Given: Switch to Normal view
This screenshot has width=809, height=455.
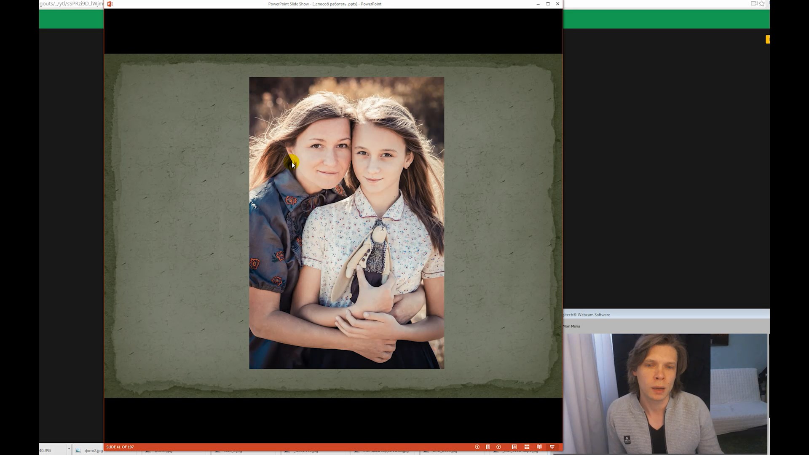Looking at the screenshot, I should click(x=514, y=447).
